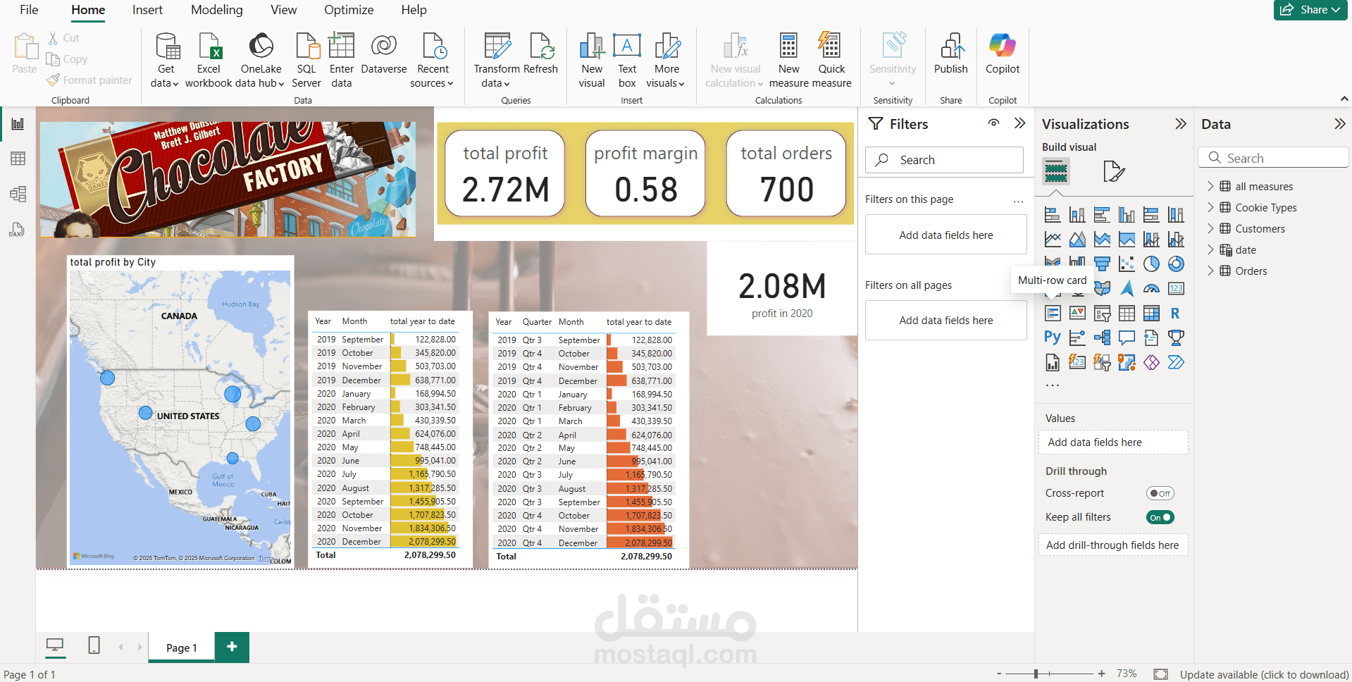The width and height of the screenshot is (1352, 682).
Task: Select the Pie chart visual
Action: [x=1151, y=264]
